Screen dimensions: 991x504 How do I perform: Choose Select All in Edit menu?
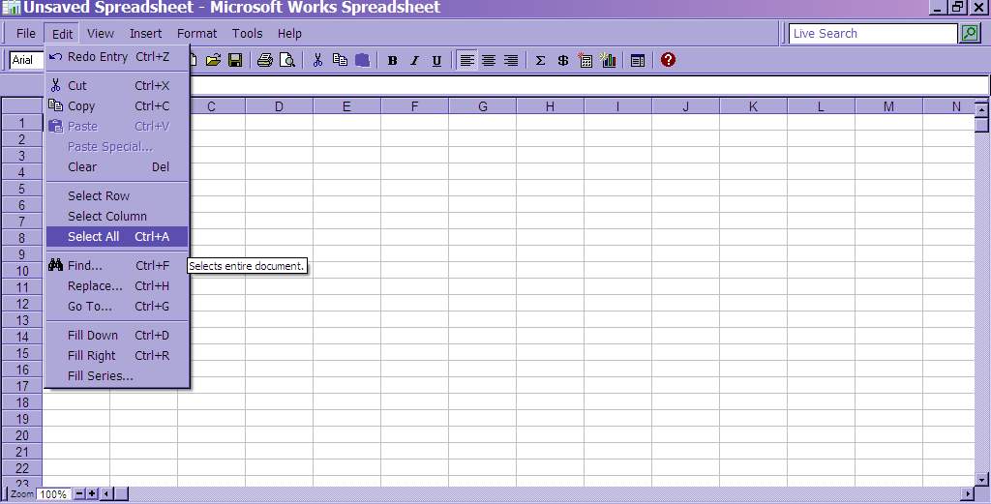click(x=117, y=236)
